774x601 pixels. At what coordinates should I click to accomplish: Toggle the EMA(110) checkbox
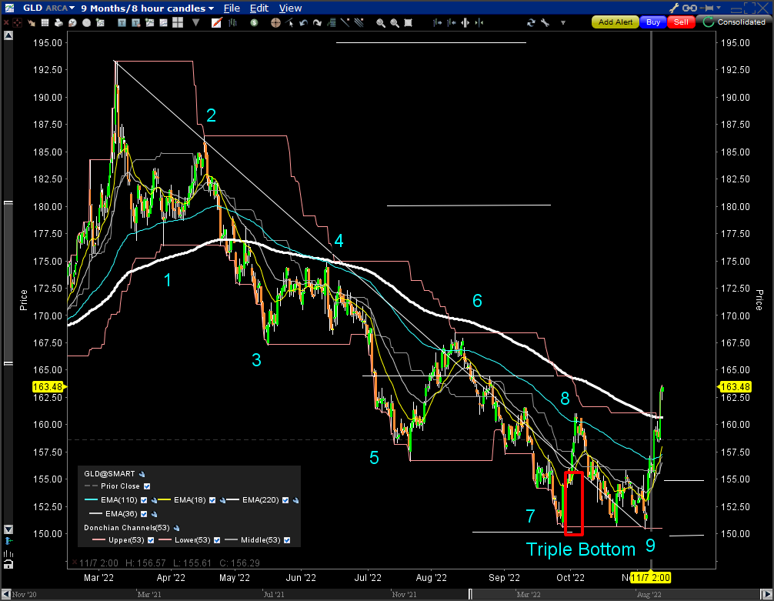(144, 500)
